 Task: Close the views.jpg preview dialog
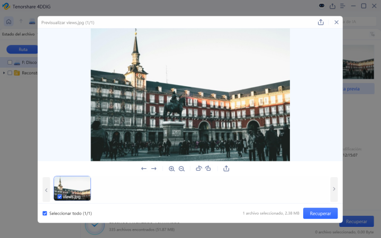336,22
